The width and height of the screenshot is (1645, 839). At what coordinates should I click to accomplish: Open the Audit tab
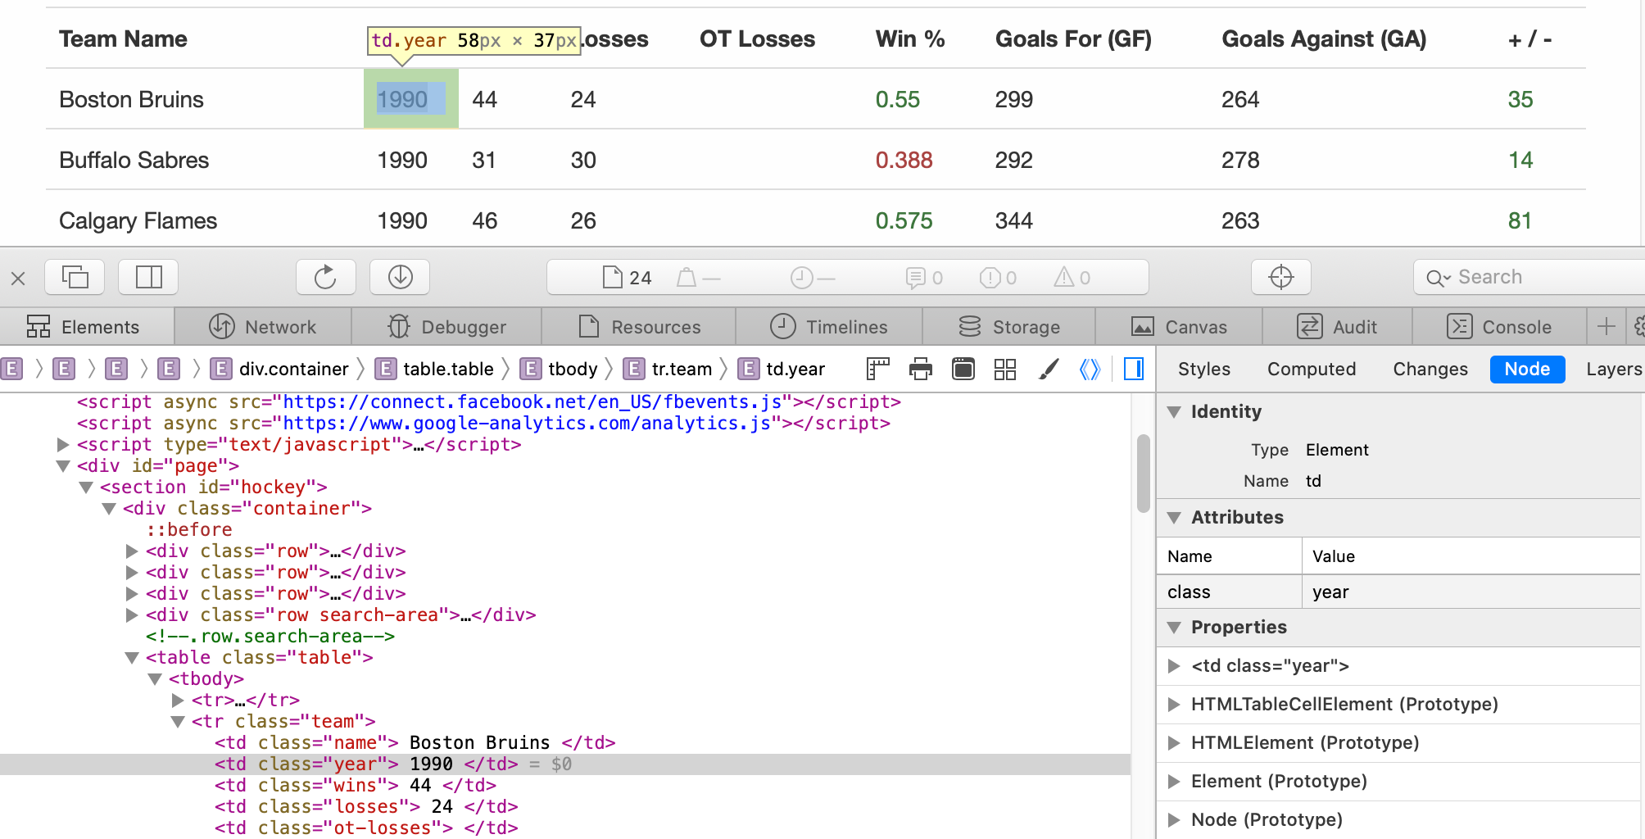point(1337,327)
